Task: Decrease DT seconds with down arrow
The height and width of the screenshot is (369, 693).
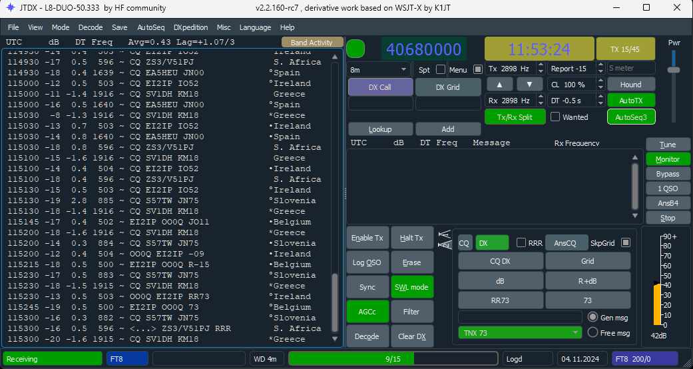Action: click(600, 103)
